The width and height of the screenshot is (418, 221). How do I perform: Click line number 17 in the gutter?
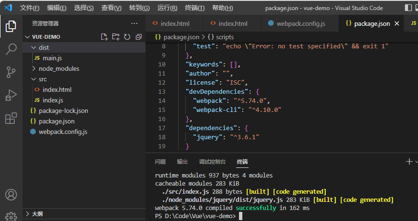(x=162, y=128)
